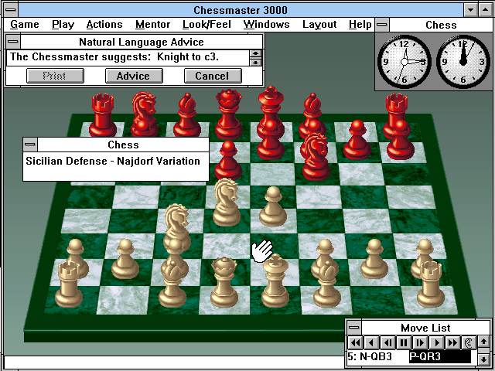Image resolution: width=495 pixels, height=371 pixels.
Task: Click the right chess clock
Action: (463, 62)
